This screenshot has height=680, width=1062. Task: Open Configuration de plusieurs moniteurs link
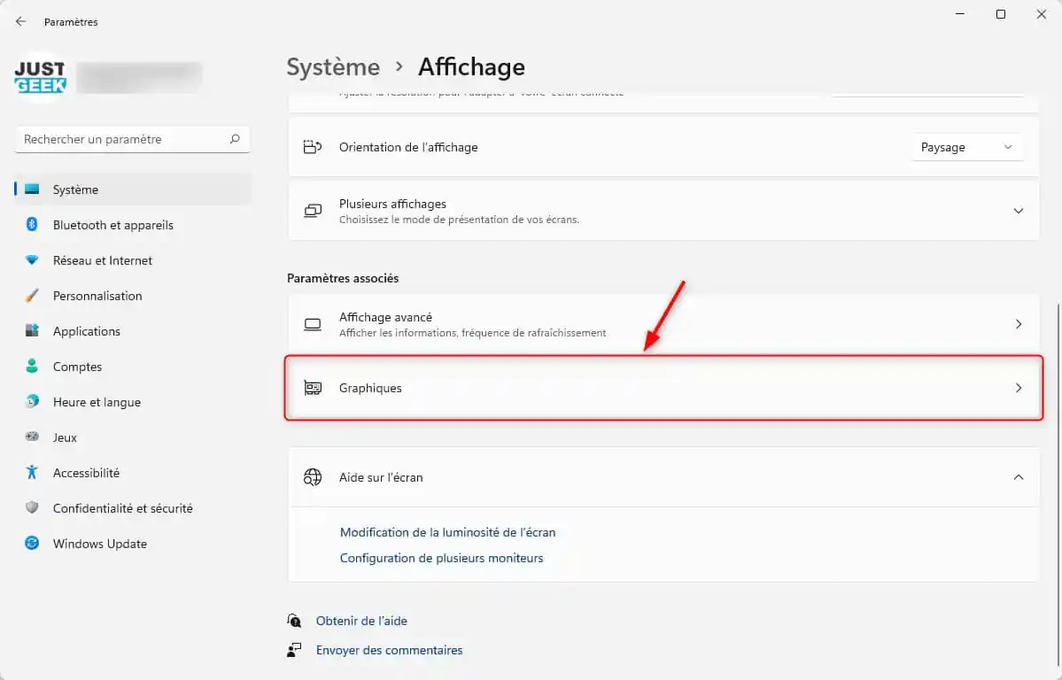pyautogui.click(x=442, y=558)
